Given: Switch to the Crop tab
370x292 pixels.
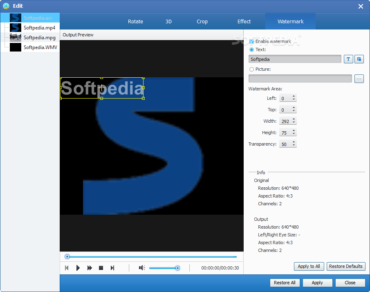Looking at the screenshot, I should point(202,22).
